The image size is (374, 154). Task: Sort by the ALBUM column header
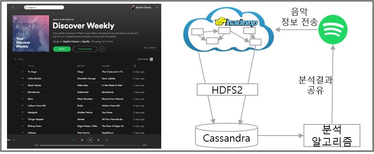[x=106, y=66]
